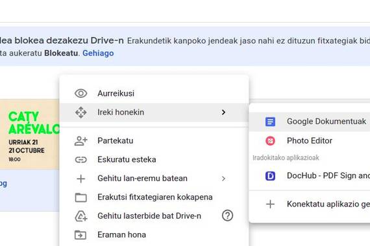
Task: Click the add-person icon beside Partekatu
Action: (x=80, y=140)
